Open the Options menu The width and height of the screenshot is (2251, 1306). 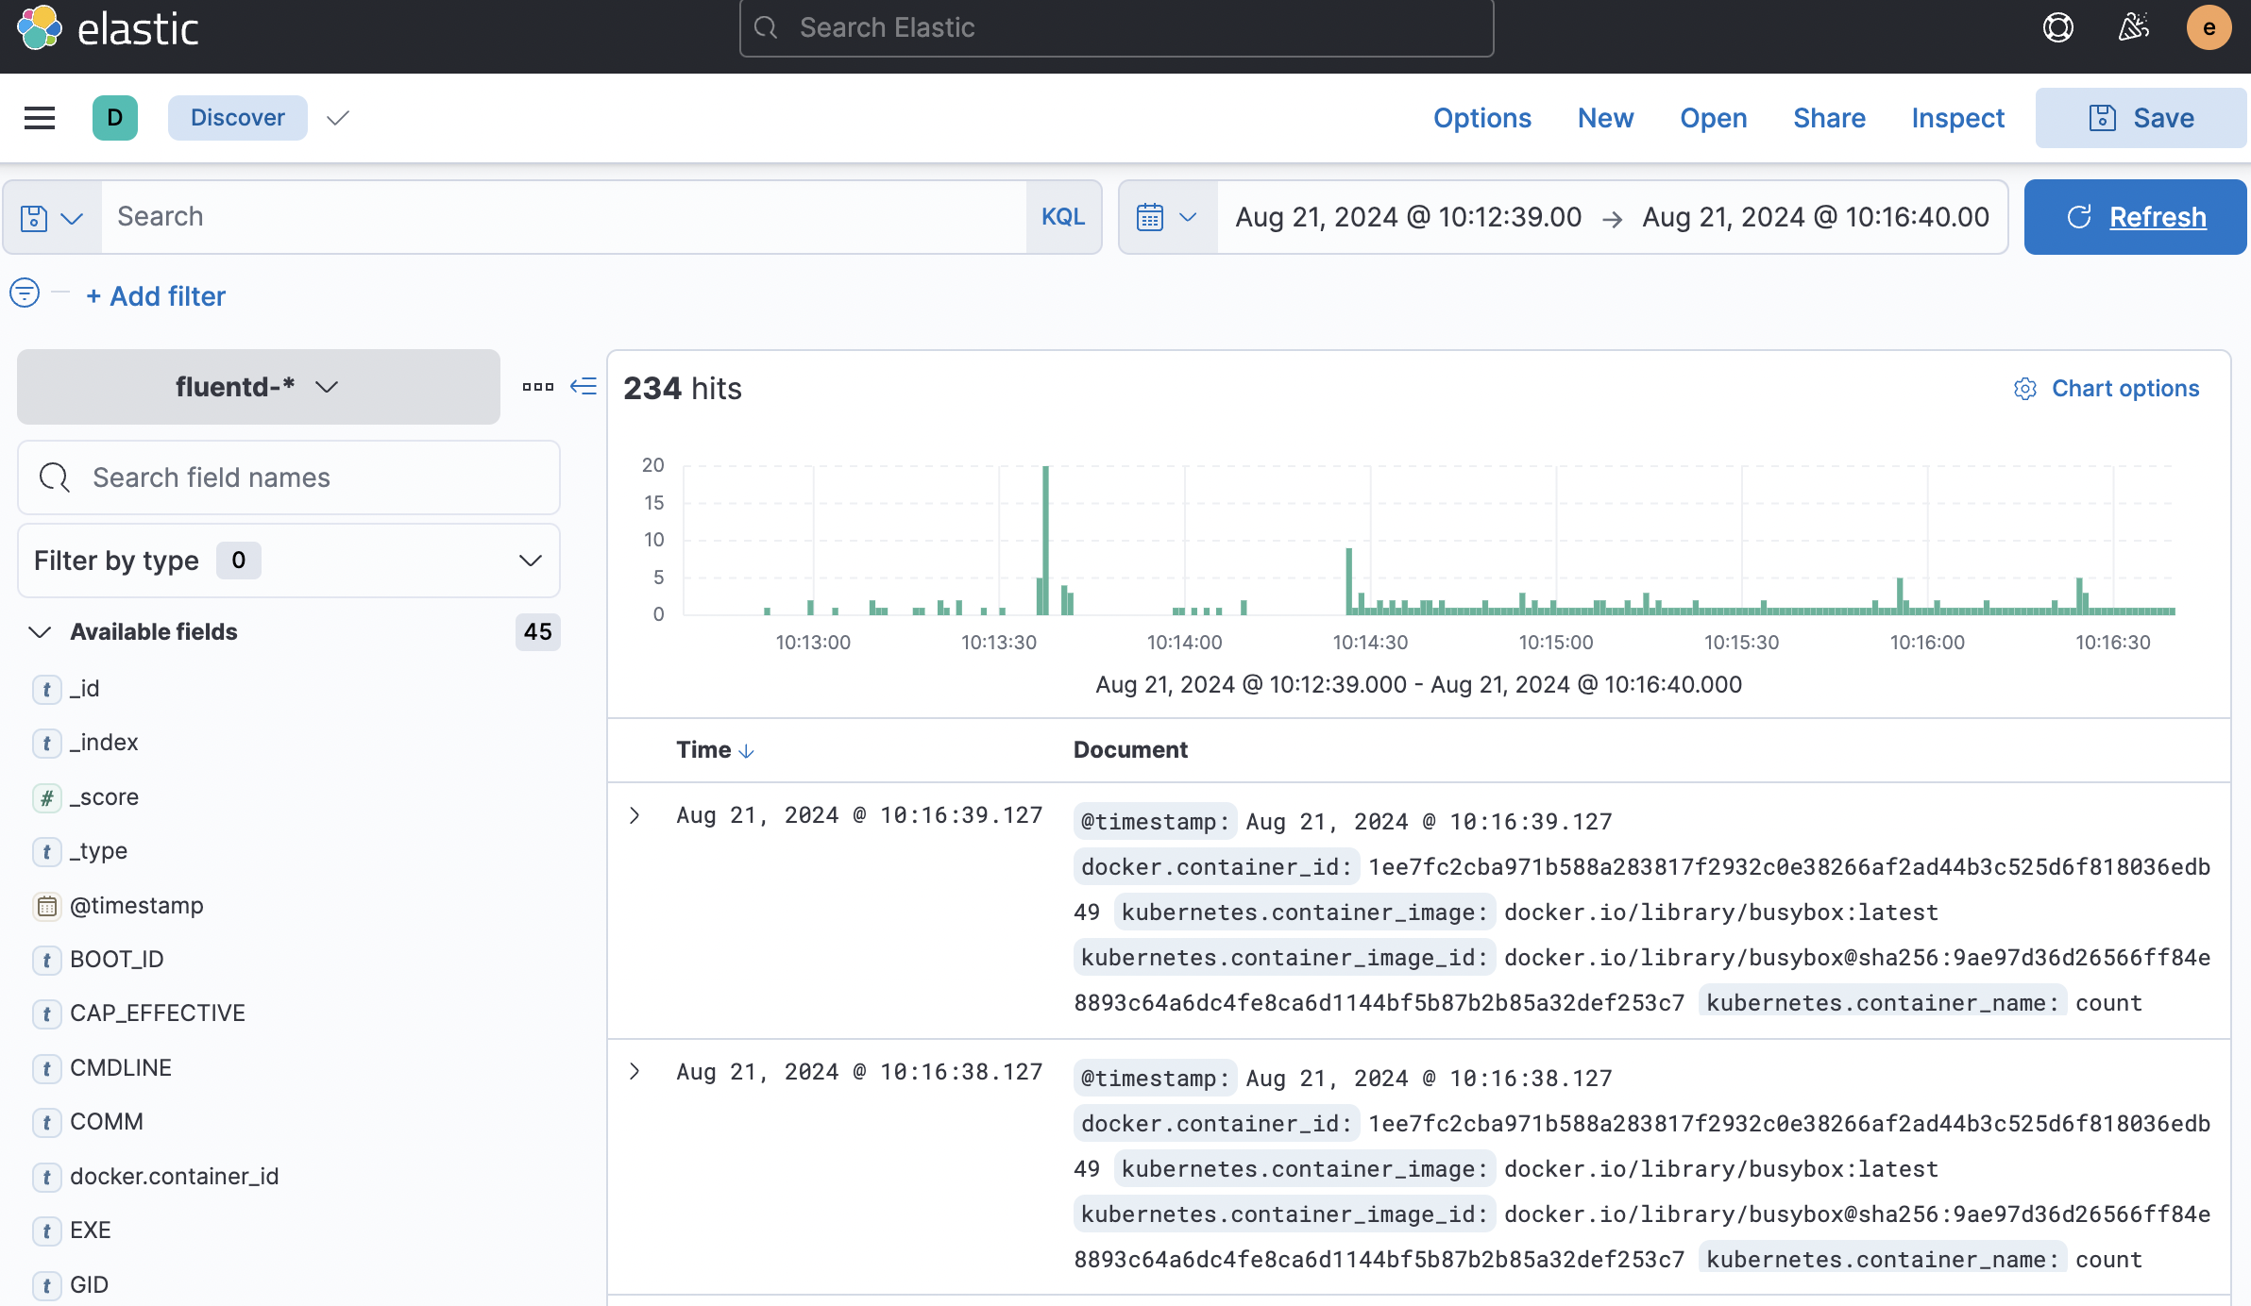1482,118
